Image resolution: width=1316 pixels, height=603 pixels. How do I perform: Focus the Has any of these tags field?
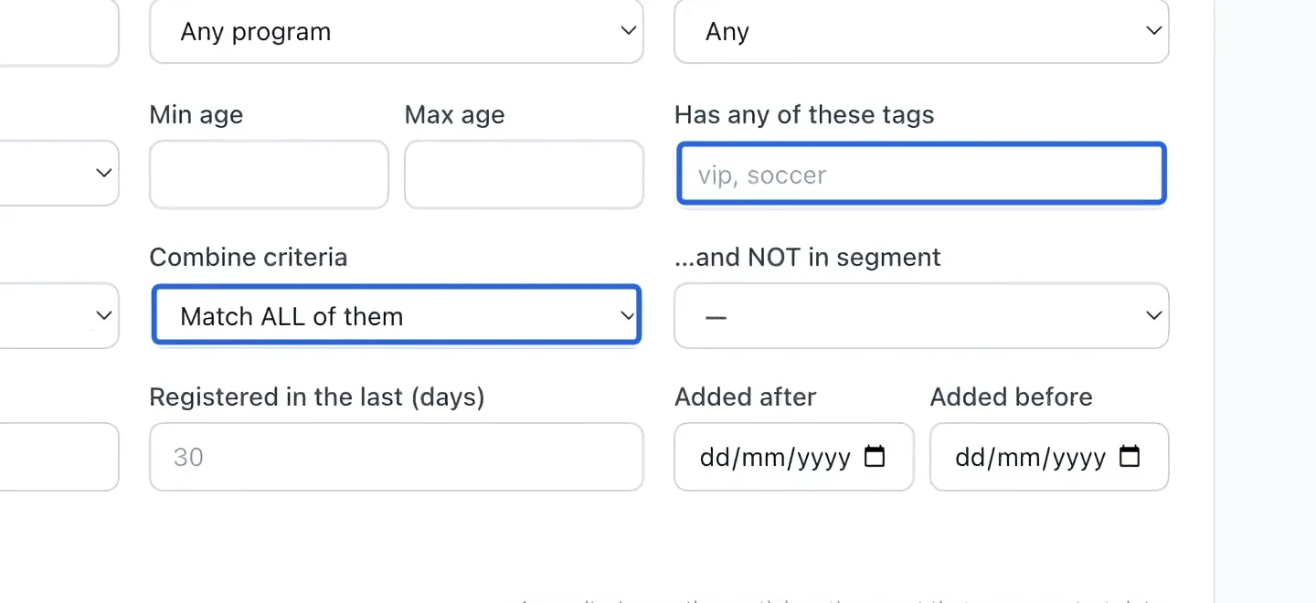[921, 174]
